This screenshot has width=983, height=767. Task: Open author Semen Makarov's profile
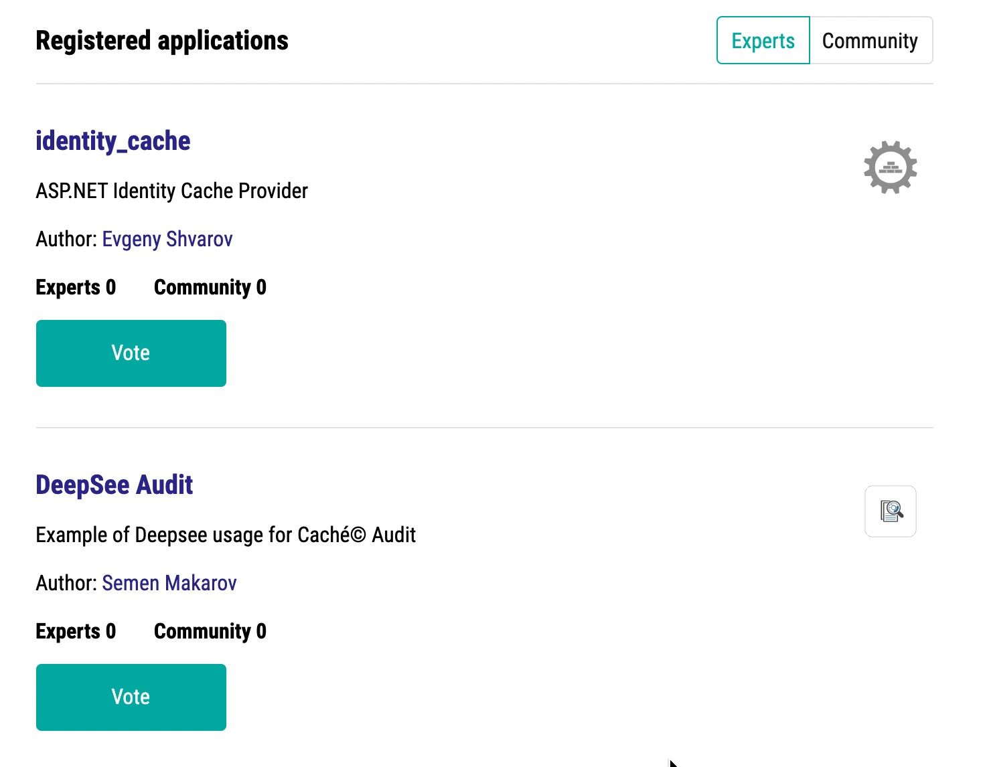169,583
